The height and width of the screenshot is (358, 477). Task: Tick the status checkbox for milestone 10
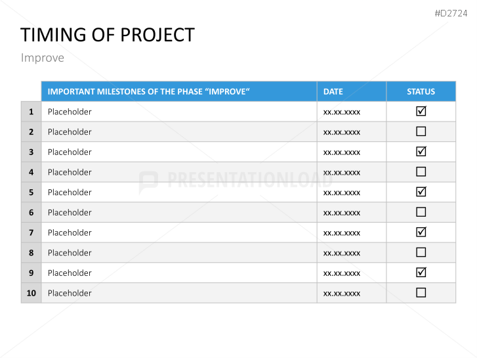pyautogui.click(x=421, y=292)
